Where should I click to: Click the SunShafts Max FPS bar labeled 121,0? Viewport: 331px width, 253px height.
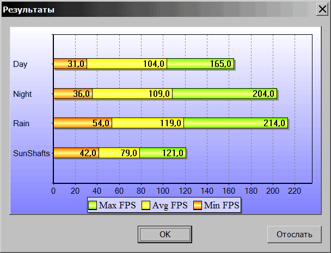pos(163,153)
